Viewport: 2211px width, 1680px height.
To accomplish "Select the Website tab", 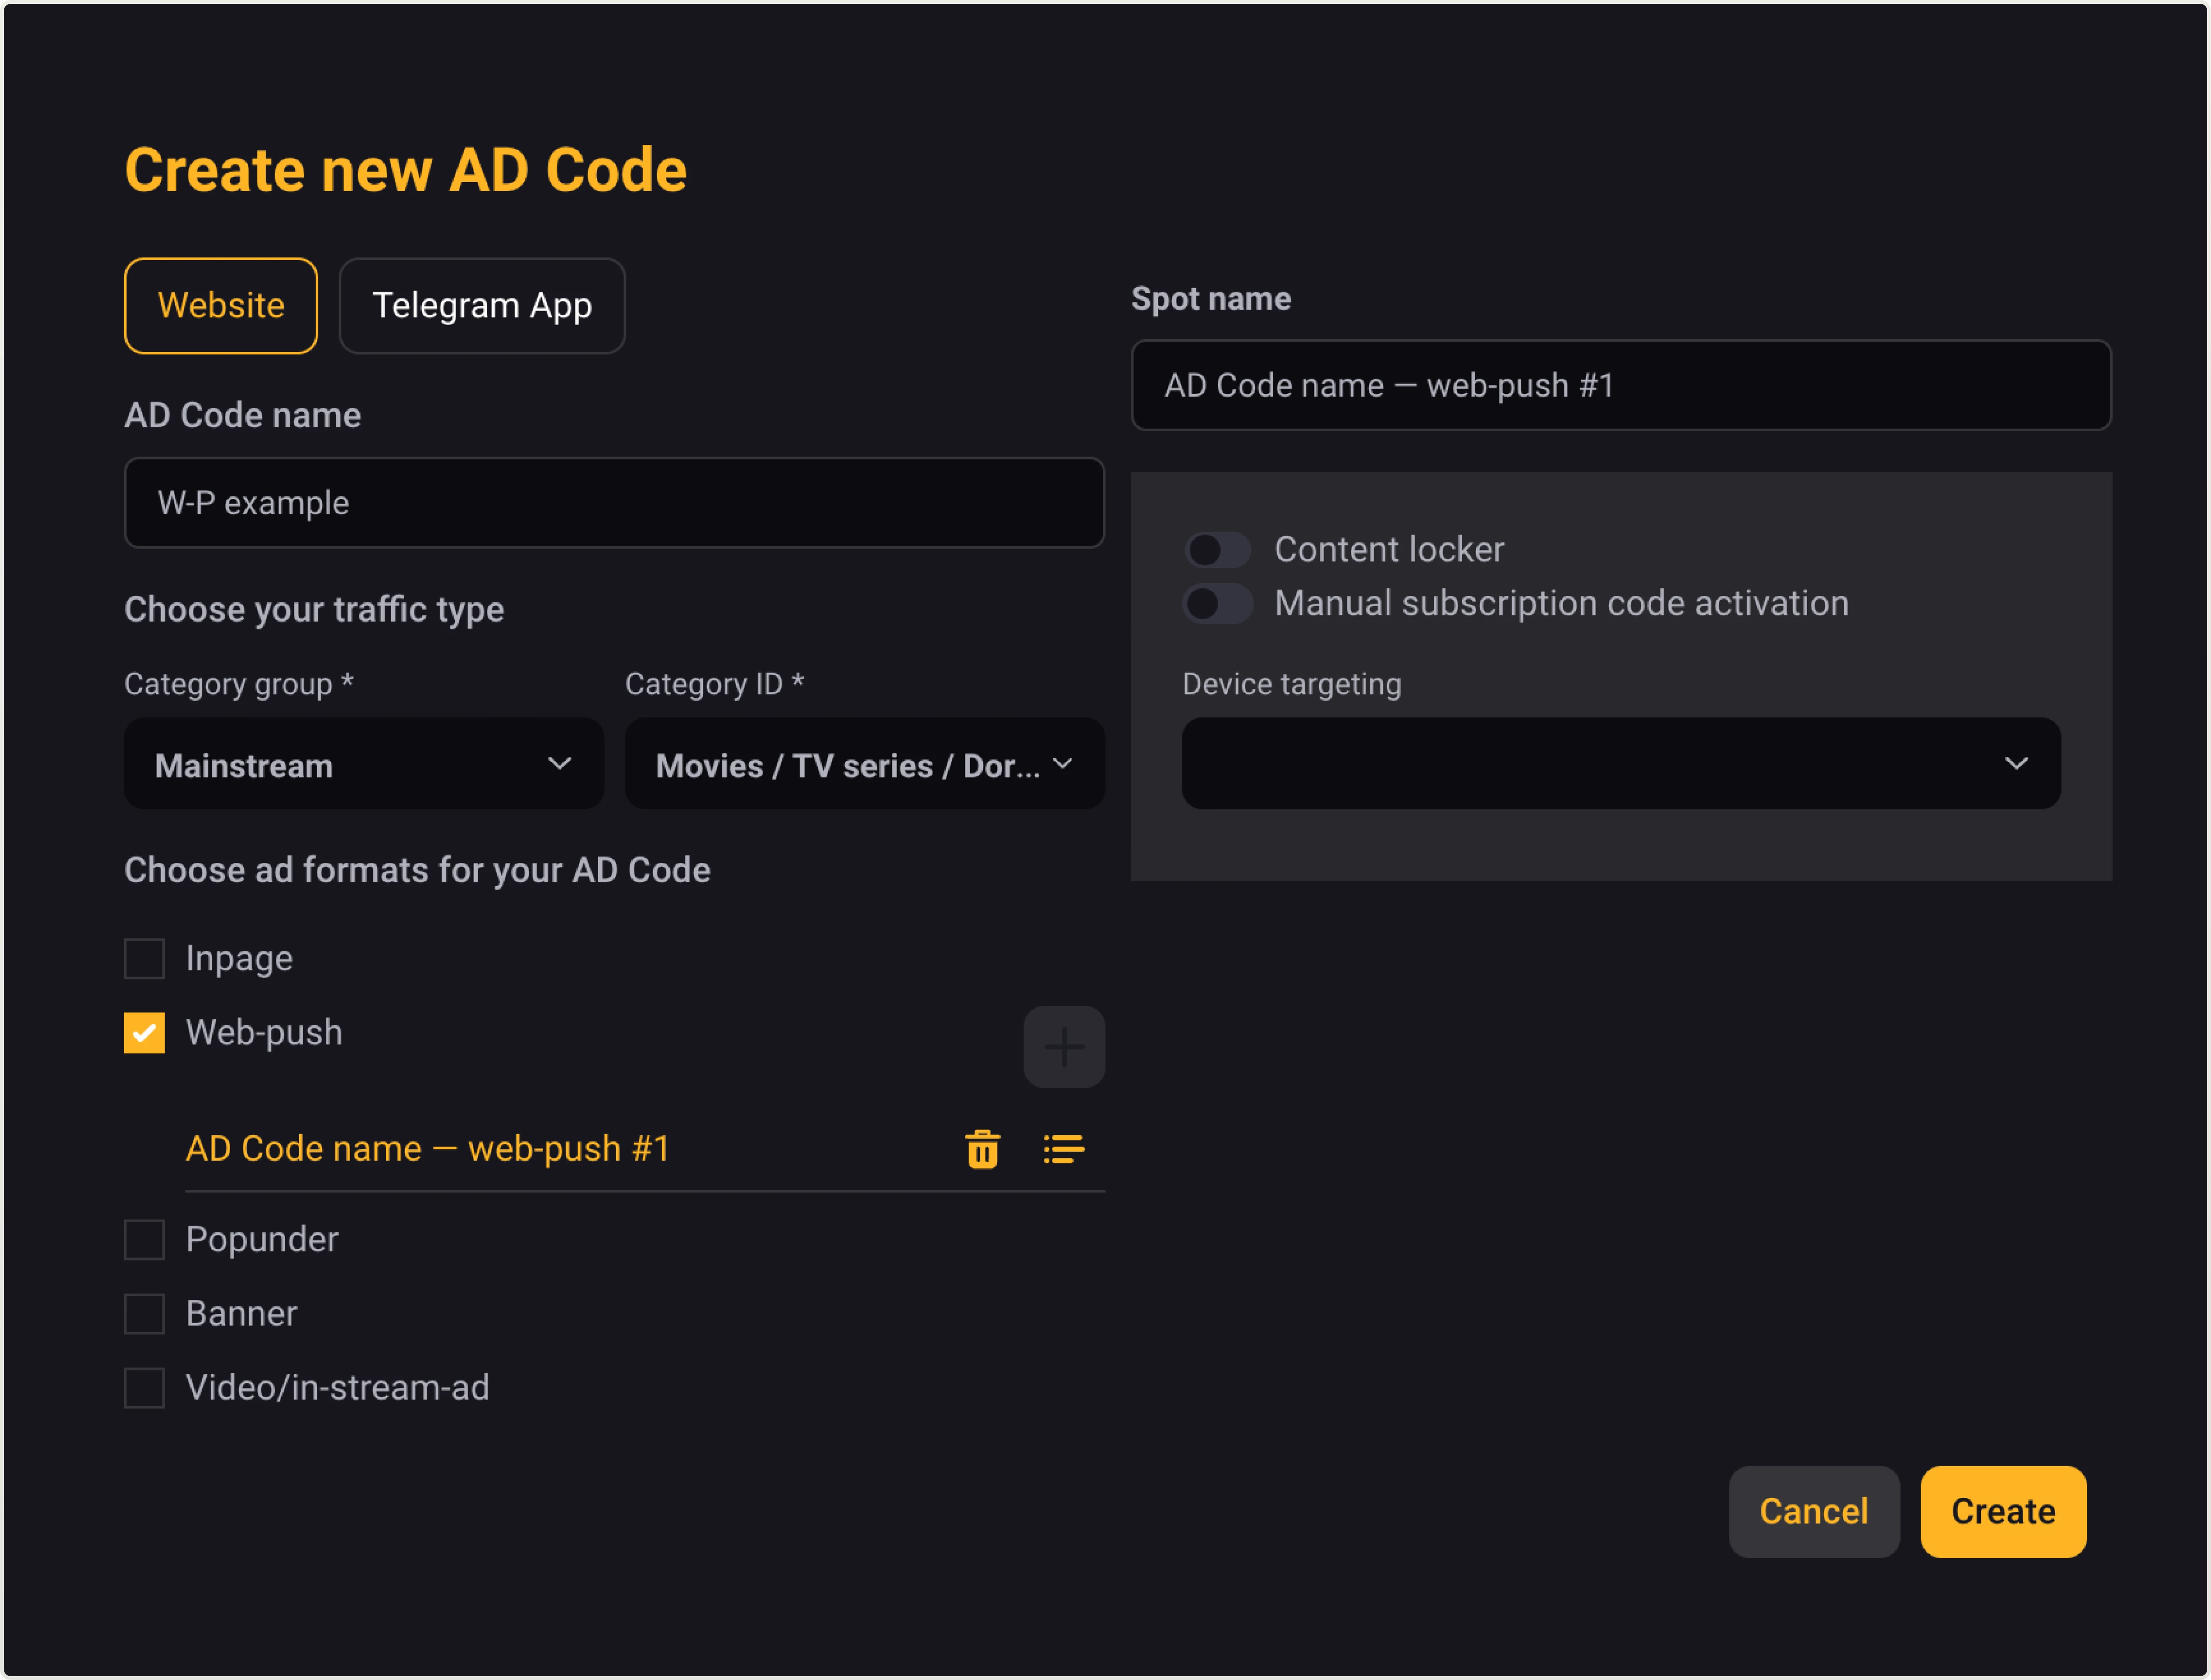I will pos(220,305).
